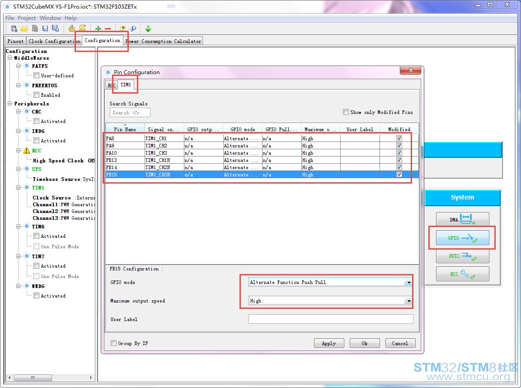Collapse the TIM1 tree node
Image resolution: width=521 pixels, height=388 pixels.
click(19, 188)
